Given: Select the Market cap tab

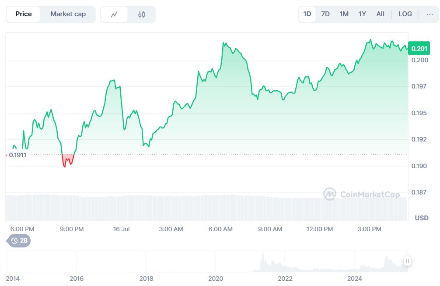Looking at the screenshot, I should [68, 14].
